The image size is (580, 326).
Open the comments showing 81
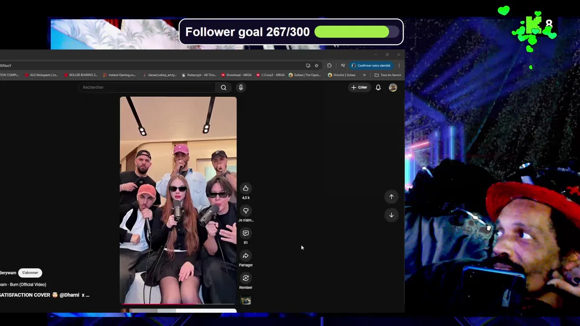pyautogui.click(x=246, y=233)
